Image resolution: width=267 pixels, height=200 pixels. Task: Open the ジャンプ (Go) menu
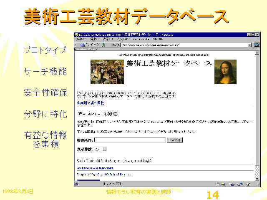pos(122,39)
